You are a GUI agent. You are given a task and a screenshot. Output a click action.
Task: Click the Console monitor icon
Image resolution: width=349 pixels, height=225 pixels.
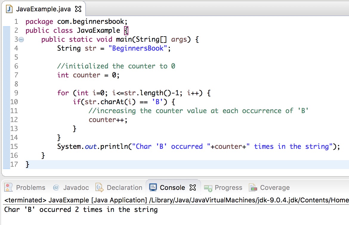[153, 187]
